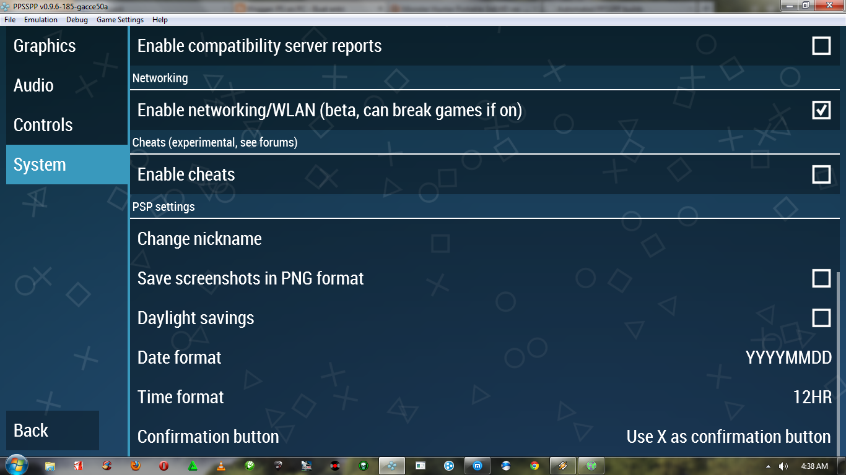The image size is (846, 475).
Task: Switch to the Graphics settings tab
Action: point(67,46)
